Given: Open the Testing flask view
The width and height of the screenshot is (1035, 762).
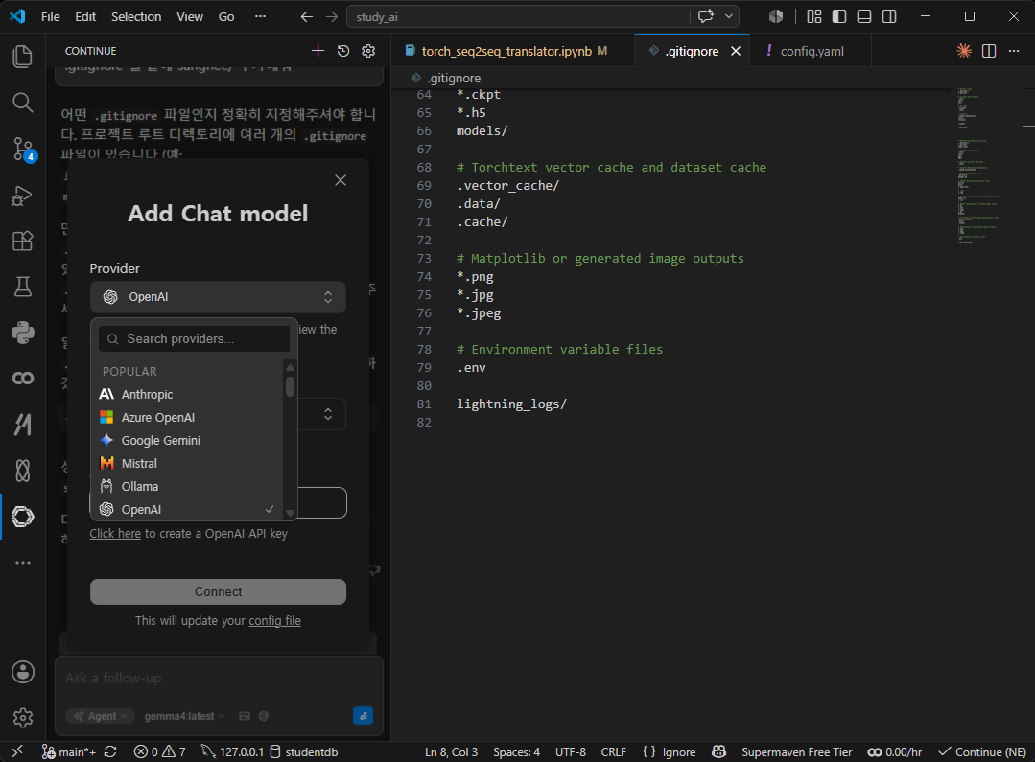Looking at the screenshot, I should [22, 287].
